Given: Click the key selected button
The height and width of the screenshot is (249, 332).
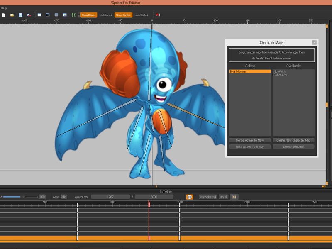Looking at the screenshot, I should [x=208, y=197].
